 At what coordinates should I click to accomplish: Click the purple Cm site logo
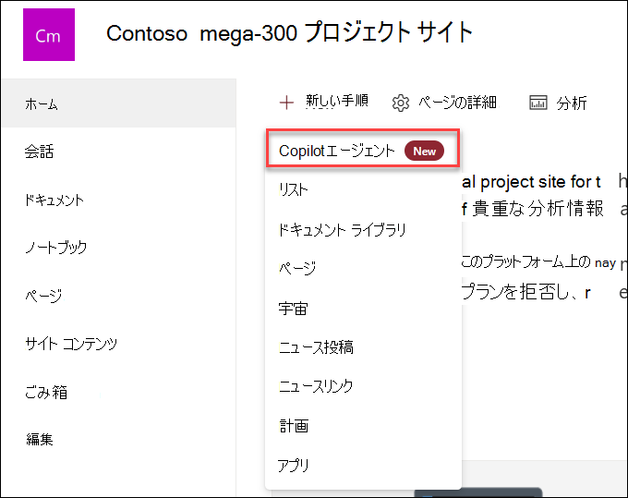[49, 34]
